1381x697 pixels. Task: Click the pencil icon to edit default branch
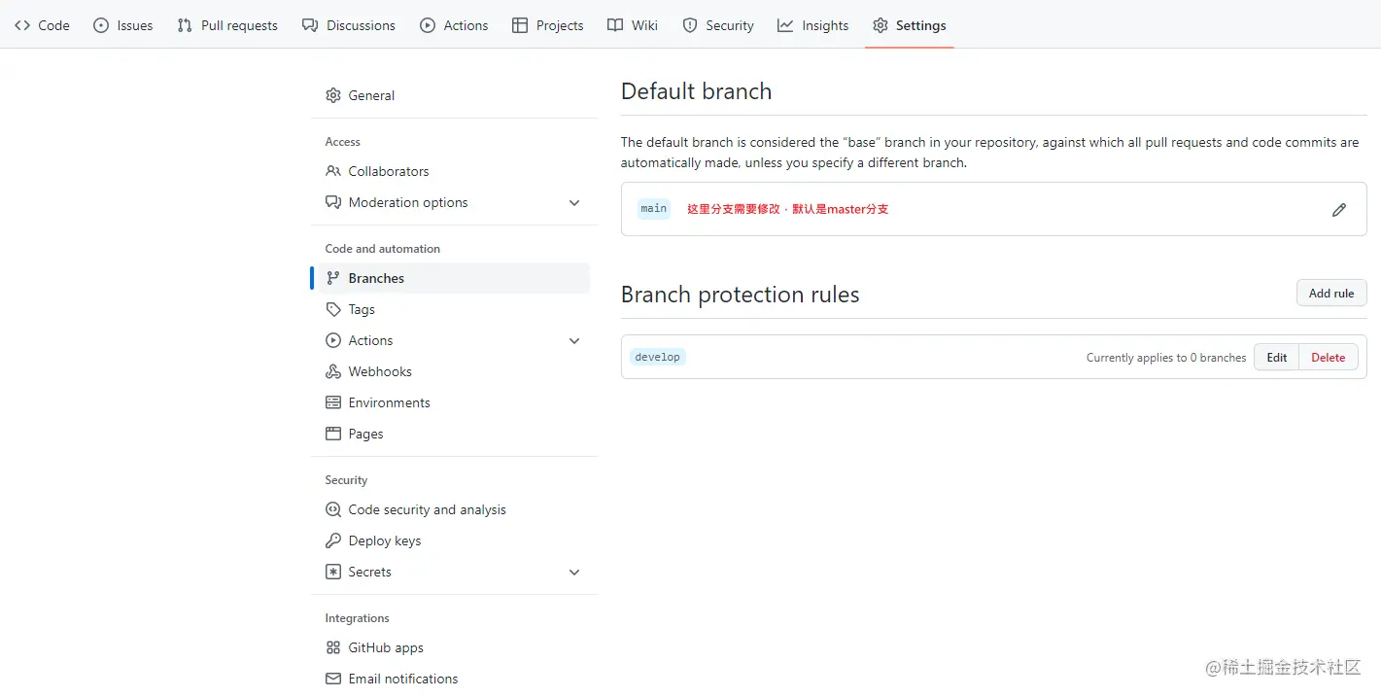click(1338, 209)
